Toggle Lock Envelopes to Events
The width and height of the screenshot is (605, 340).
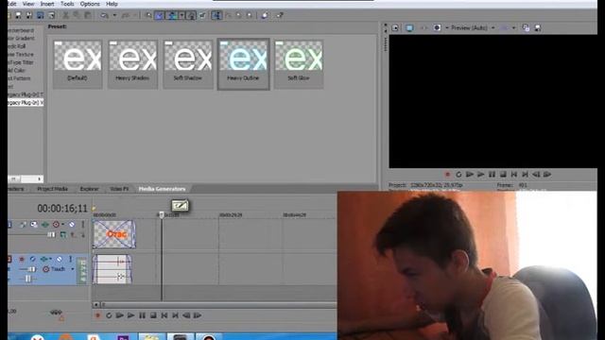click(191, 15)
